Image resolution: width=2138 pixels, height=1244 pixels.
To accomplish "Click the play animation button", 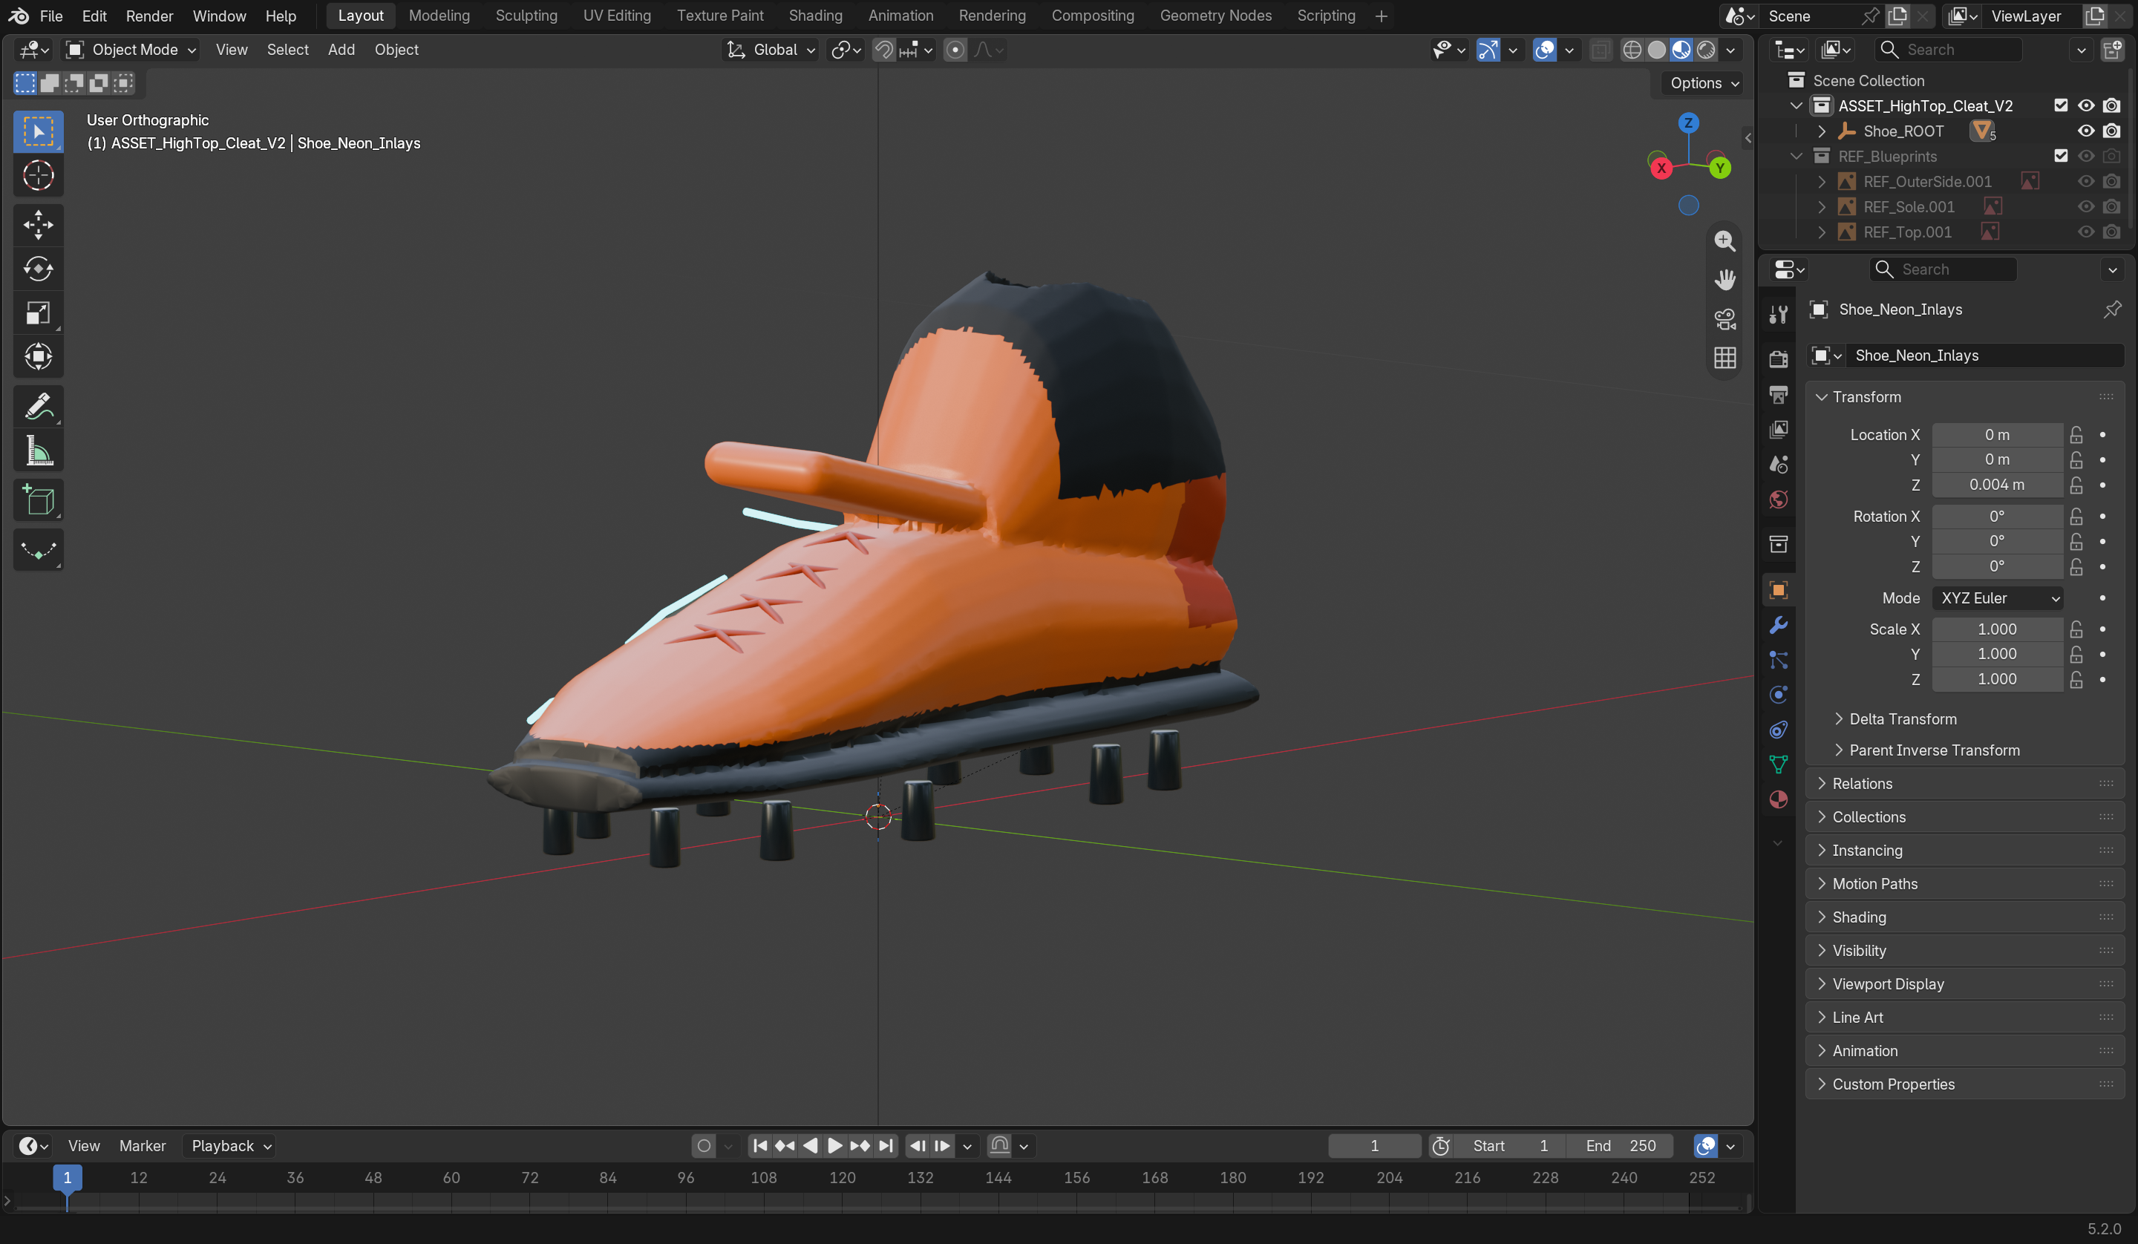I will point(835,1147).
